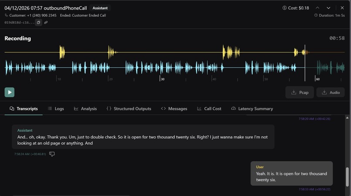
Task: Click the 50 second timeline marker
Action: [x=266, y=79]
